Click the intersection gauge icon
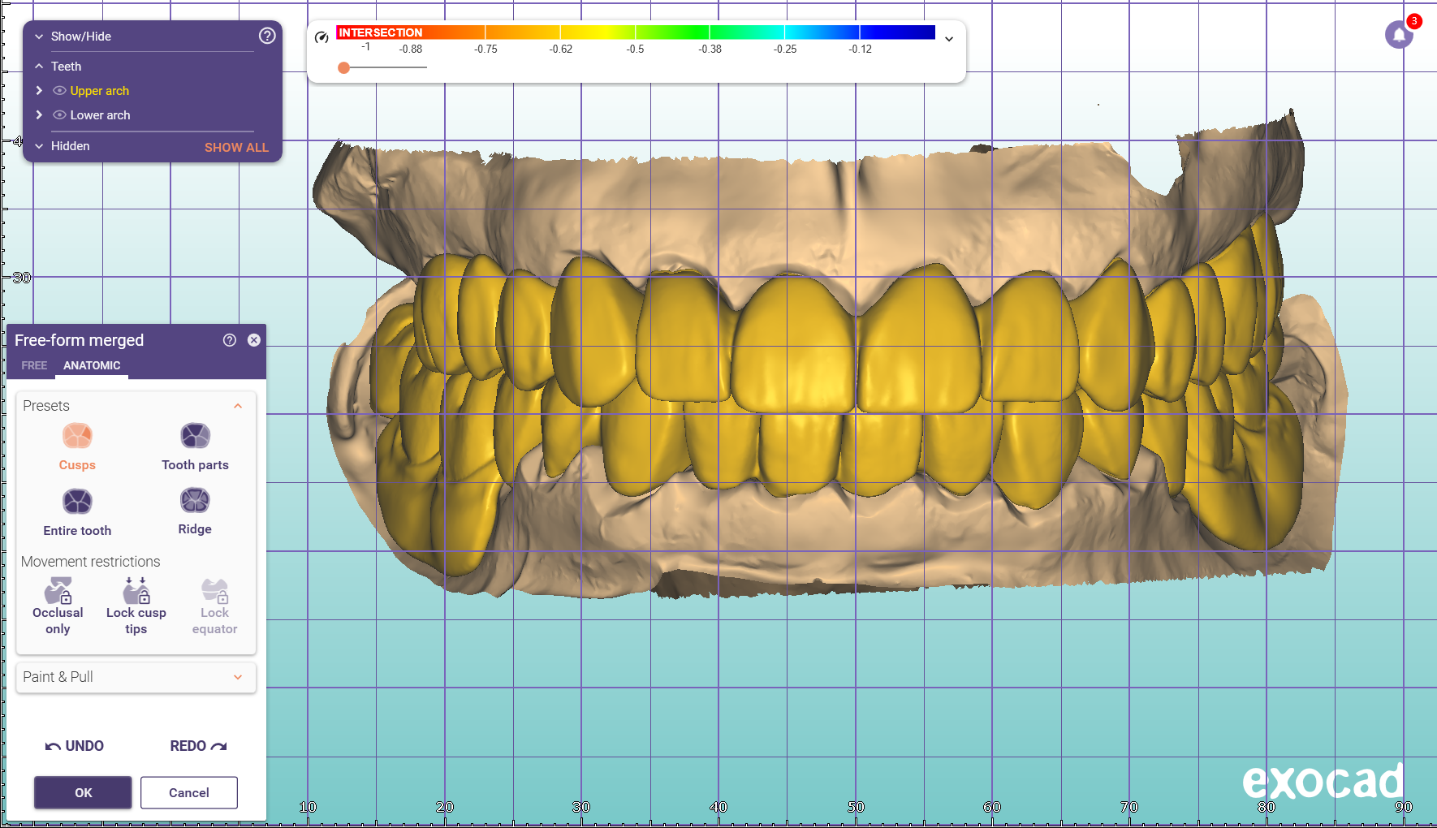This screenshot has width=1437, height=828. (x=321, y=37)
